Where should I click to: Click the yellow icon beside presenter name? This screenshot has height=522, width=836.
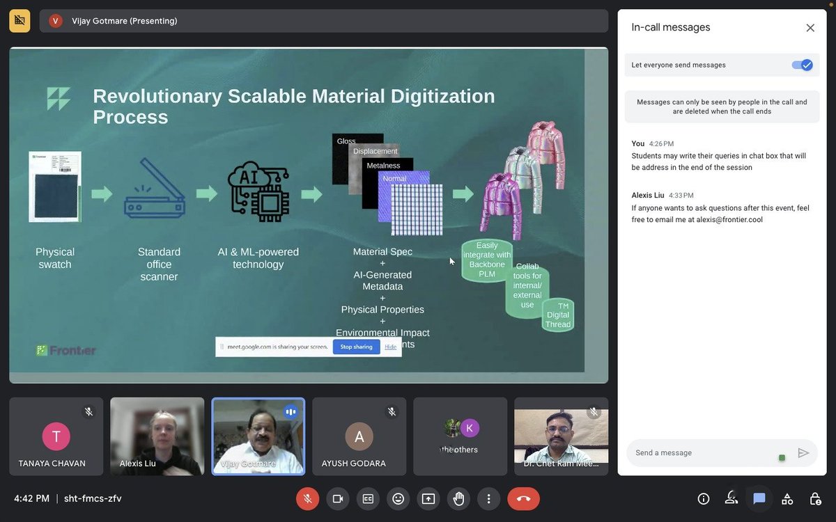(20, 21)
